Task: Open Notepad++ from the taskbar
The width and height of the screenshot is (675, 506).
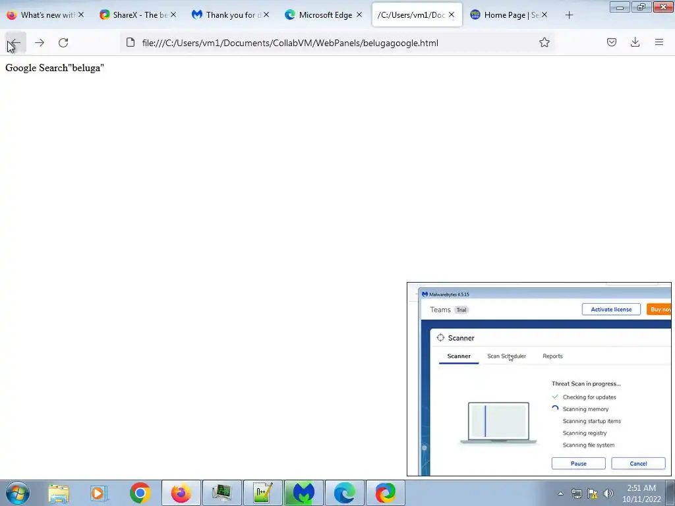Action: (263, 493)
